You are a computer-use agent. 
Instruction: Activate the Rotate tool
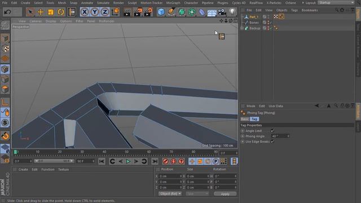click(x=60, y=12)
